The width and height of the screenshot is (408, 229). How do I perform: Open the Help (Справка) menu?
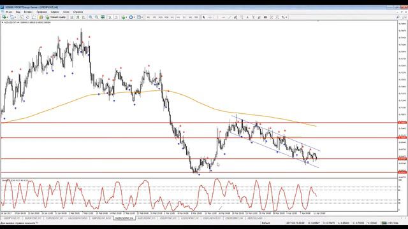coord(78,12)
